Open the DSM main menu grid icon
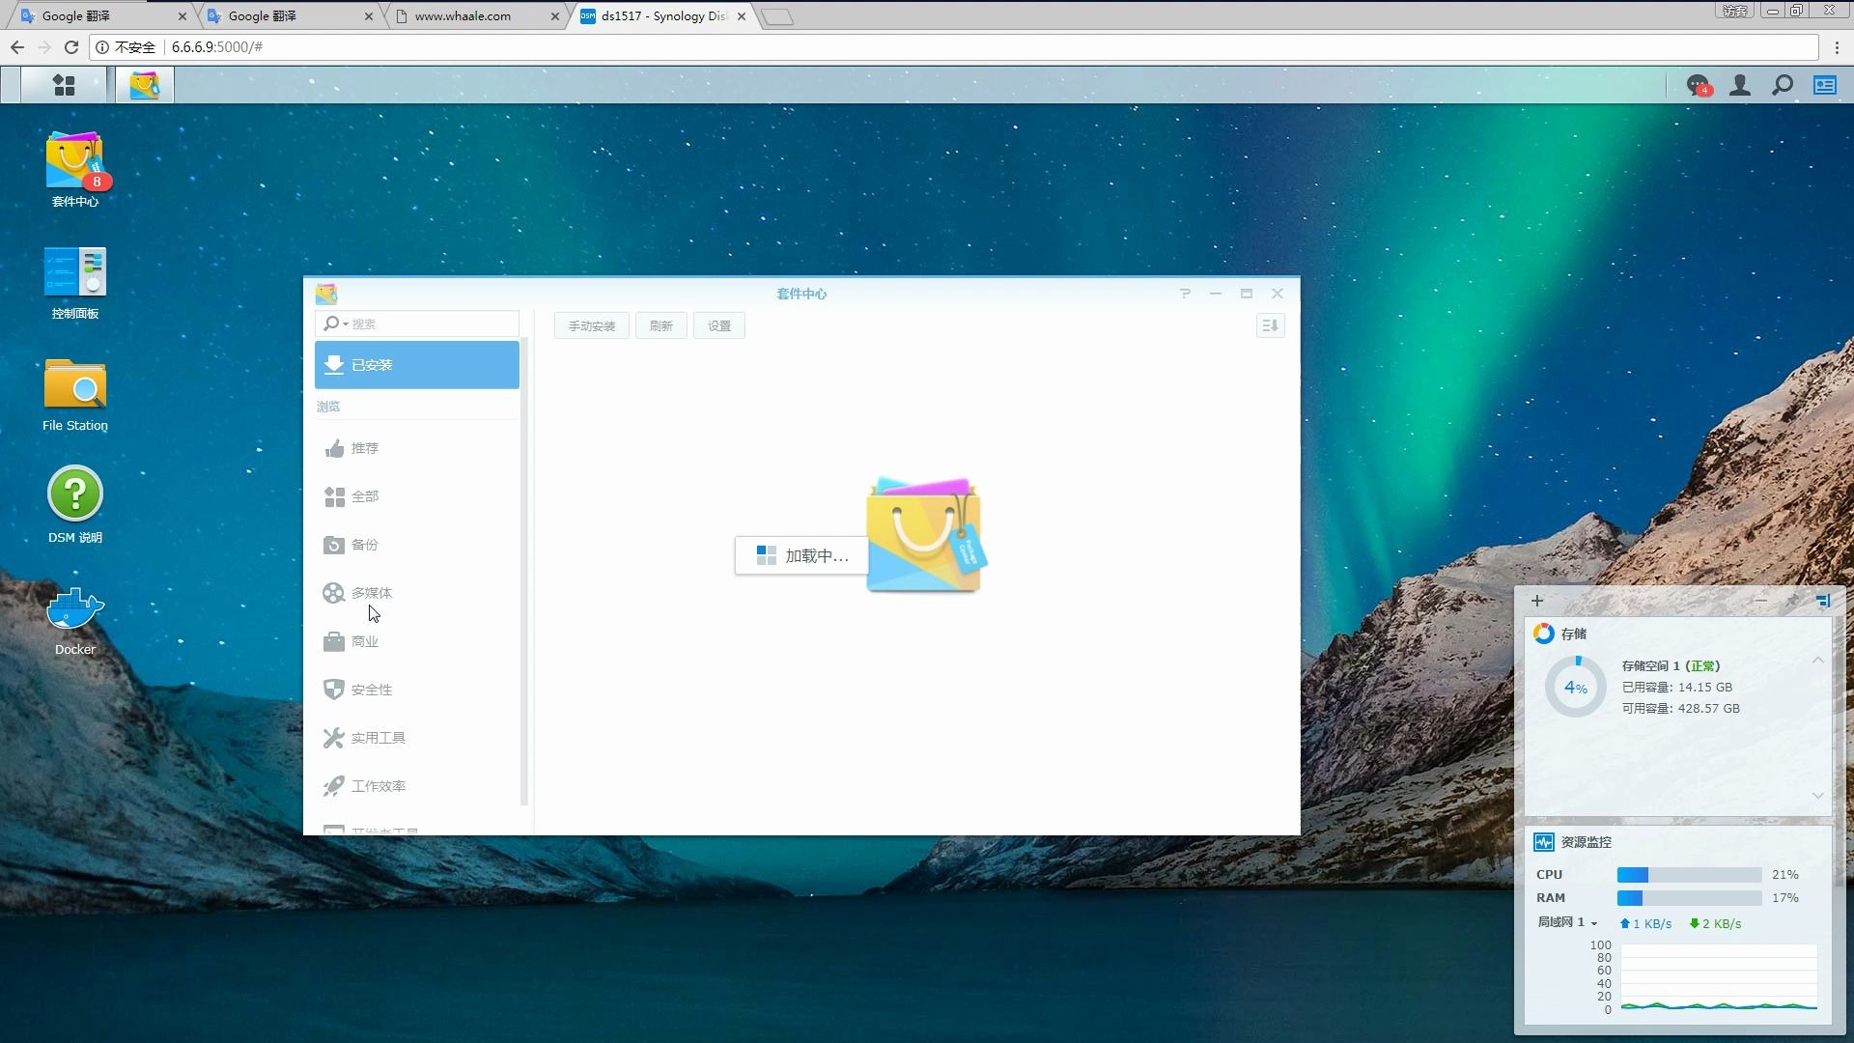 [x=64, y=85]
